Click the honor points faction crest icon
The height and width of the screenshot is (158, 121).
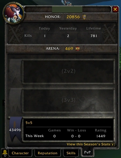(x=84, y=17)
